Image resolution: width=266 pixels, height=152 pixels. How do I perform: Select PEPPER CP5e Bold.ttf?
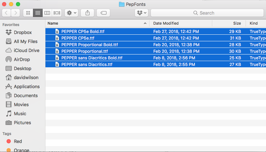point(156,32)
